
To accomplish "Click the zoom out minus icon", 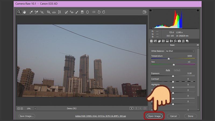I will [19, 109].
